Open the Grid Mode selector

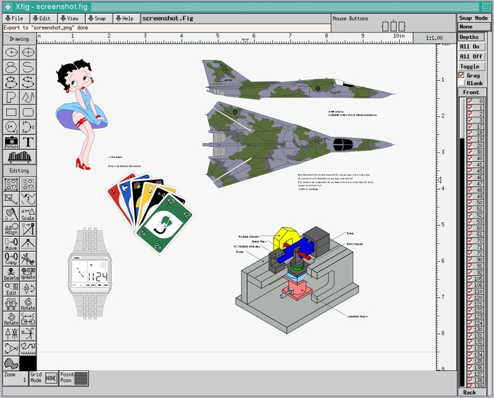point(43,378)
